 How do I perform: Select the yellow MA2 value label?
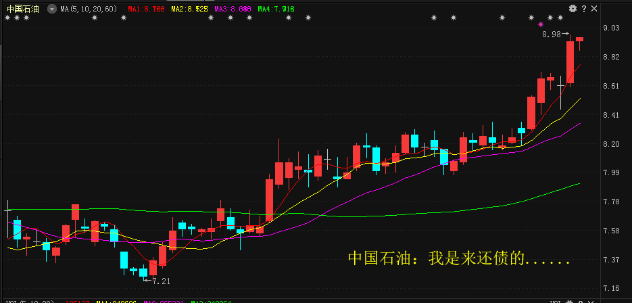pos(189,9)
